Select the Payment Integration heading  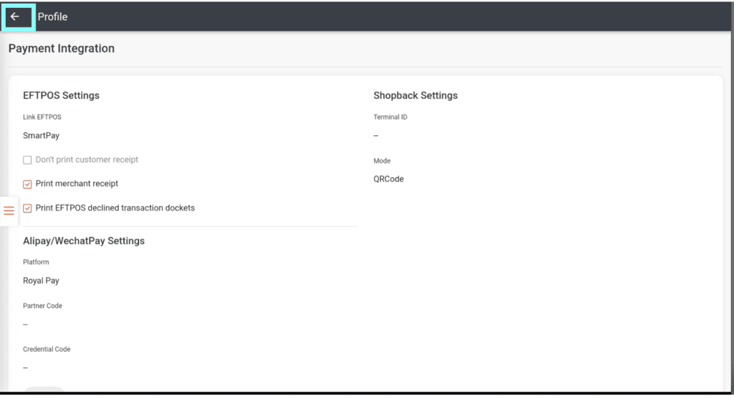tap(62, 49)
